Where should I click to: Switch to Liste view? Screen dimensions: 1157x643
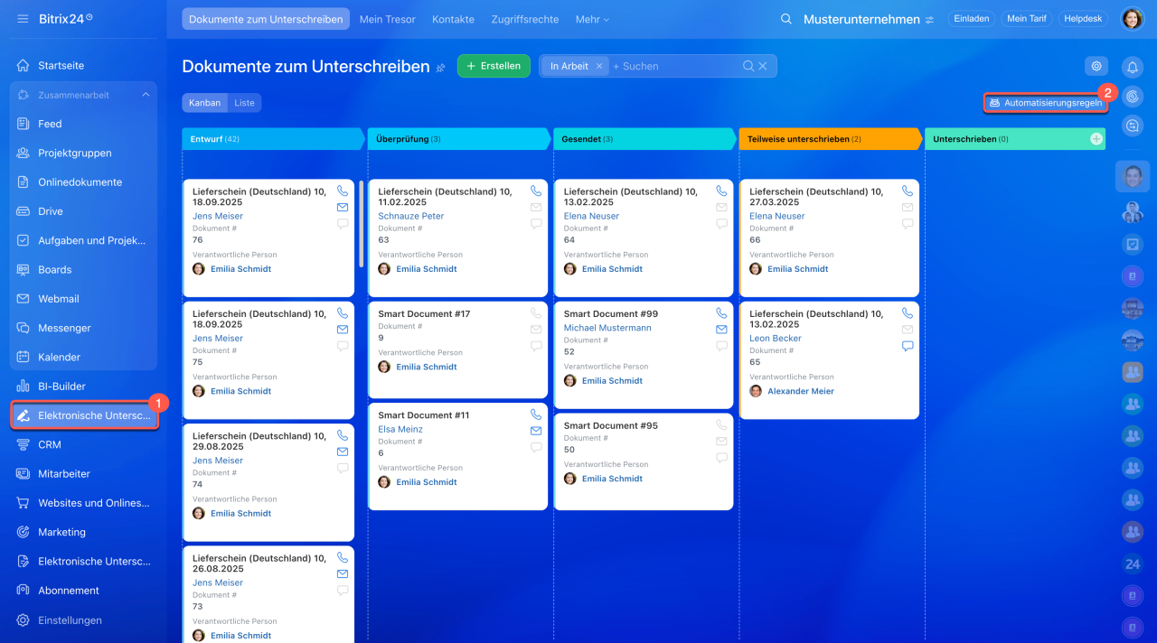click(244, 103)
